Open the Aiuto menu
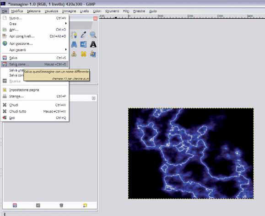Viewport: 265px width, 216px height. [x=153, y=11]
